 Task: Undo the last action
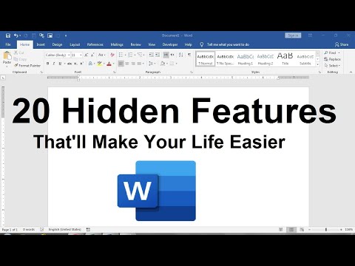click(x=16, y=35)
